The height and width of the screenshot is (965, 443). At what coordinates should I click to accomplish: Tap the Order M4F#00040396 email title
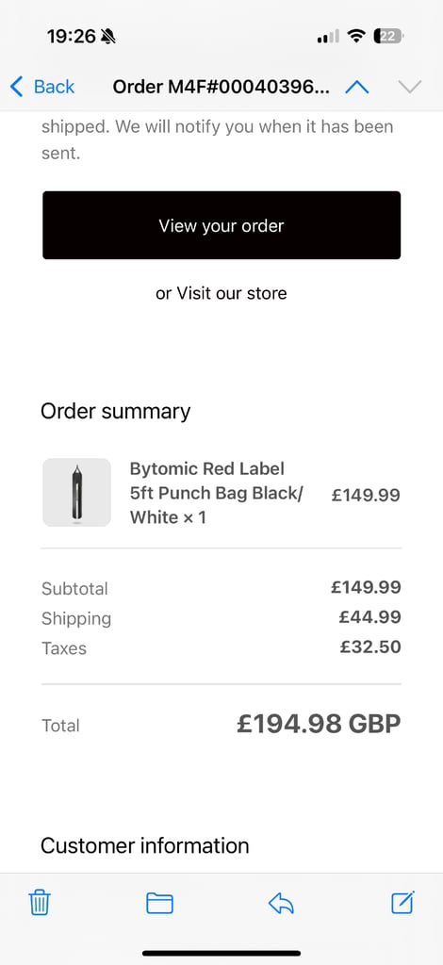coord(221,87)
